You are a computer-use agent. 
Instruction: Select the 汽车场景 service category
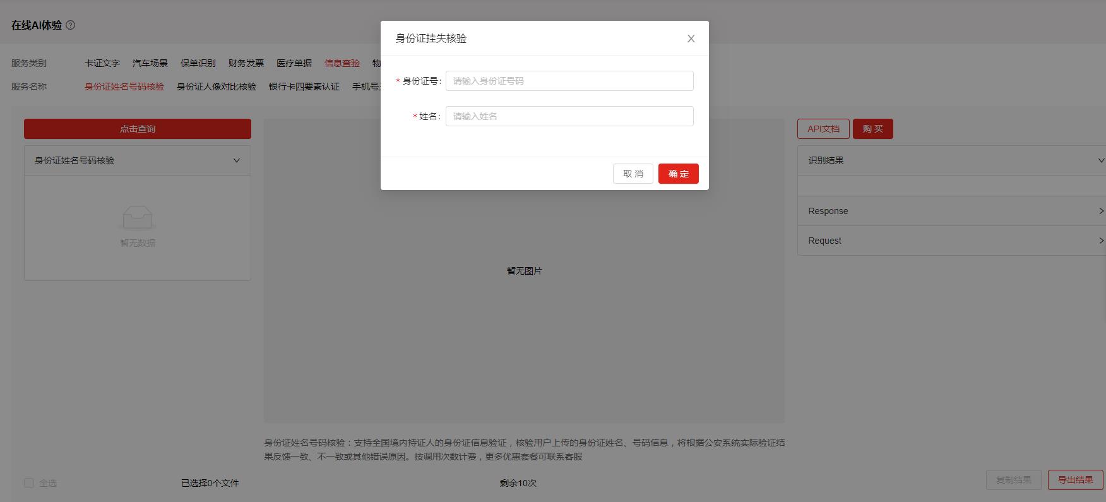(150, 63)
